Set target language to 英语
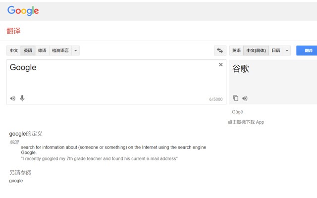Viewport: 317px width, 198px height. pyautogui.click(x=236, y=50)
